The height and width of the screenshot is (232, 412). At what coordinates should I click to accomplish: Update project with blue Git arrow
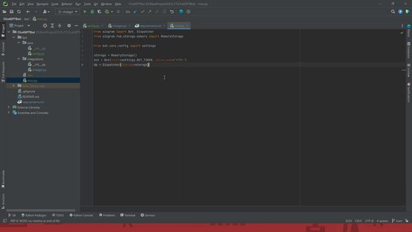(x=135, y=12)
